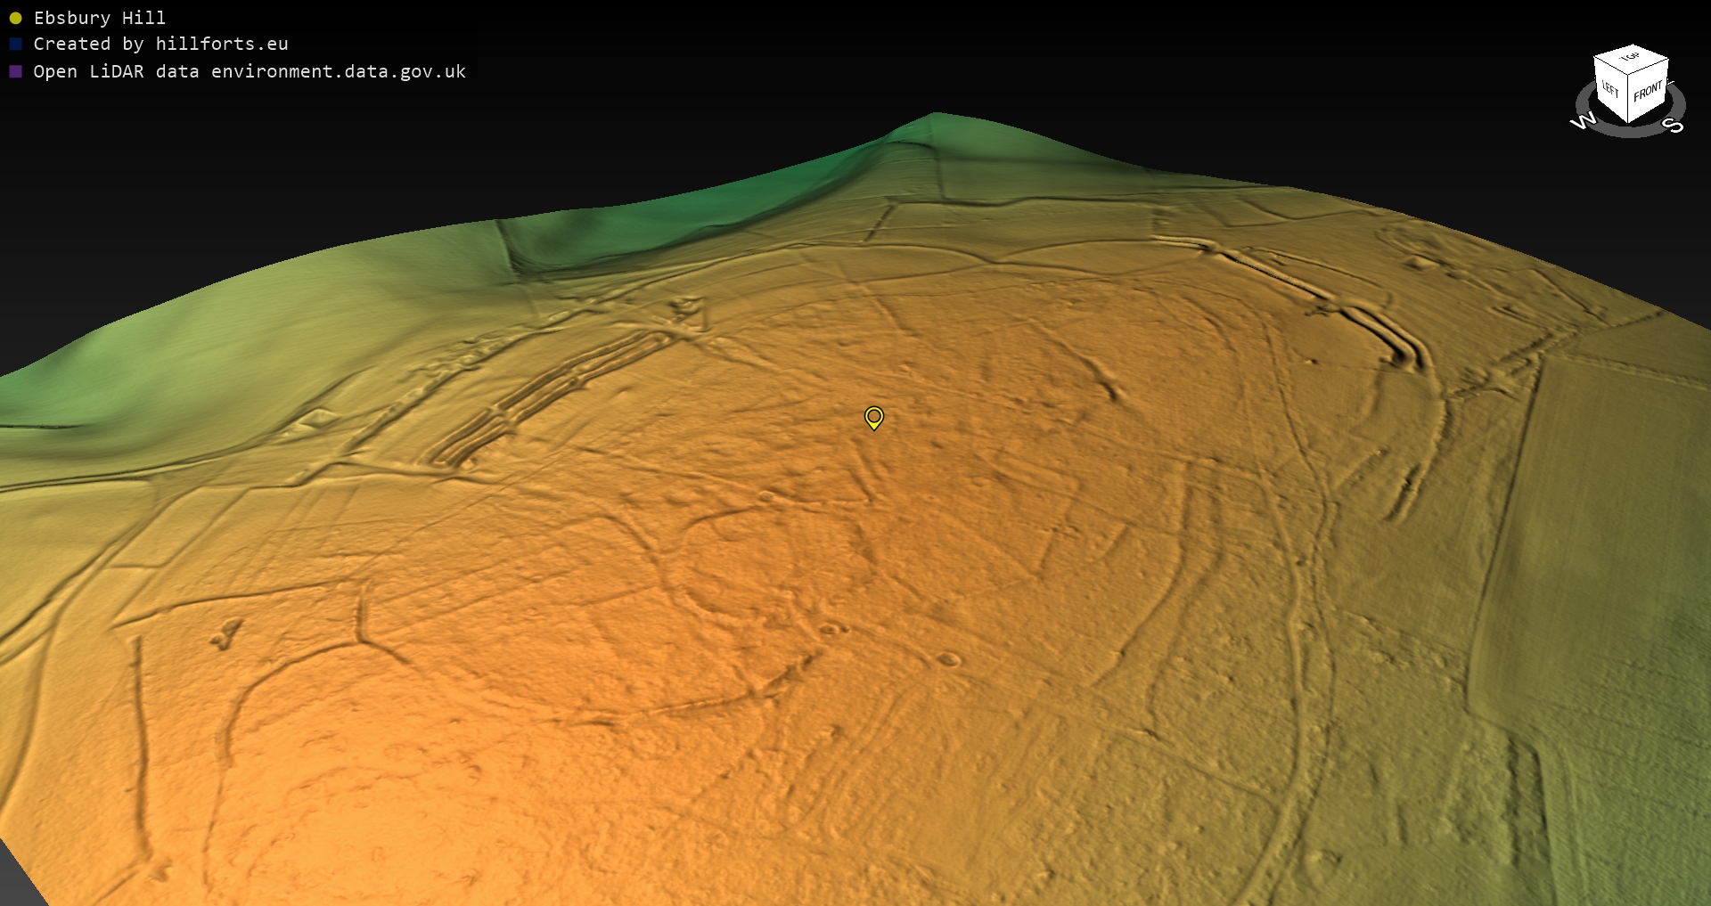The image size is (1711, 906).
Task: Click the LEFT face of the view cube
Action: click(1610, 90)
